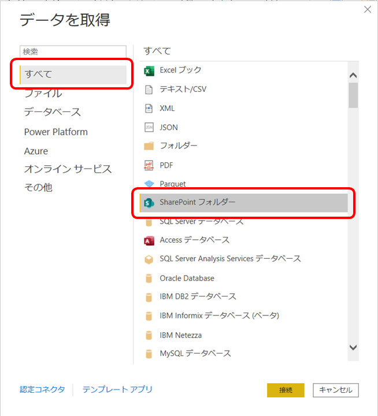Click the テキスト/CSV document icon
This screenshot has height=416, width=378.
coord(149,90)
